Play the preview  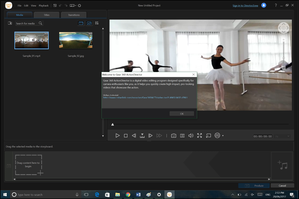pyautogui.click(x=118, y=136)
